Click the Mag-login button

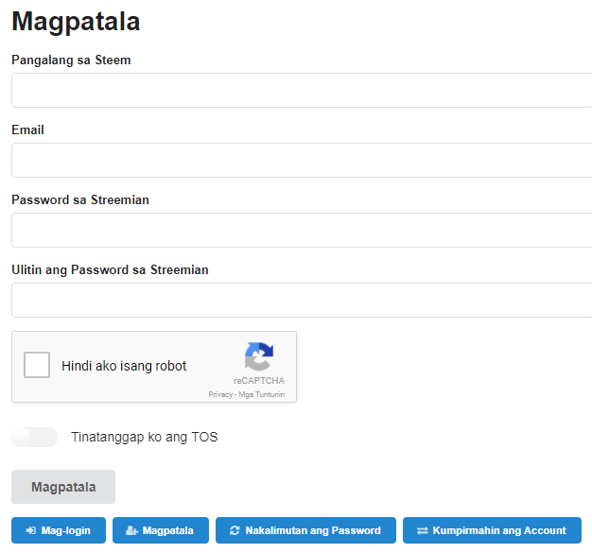click(59, 530)
